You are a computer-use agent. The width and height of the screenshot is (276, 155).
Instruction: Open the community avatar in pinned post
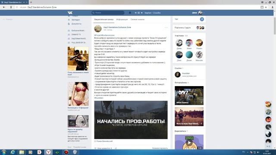(x=98, y=29)
